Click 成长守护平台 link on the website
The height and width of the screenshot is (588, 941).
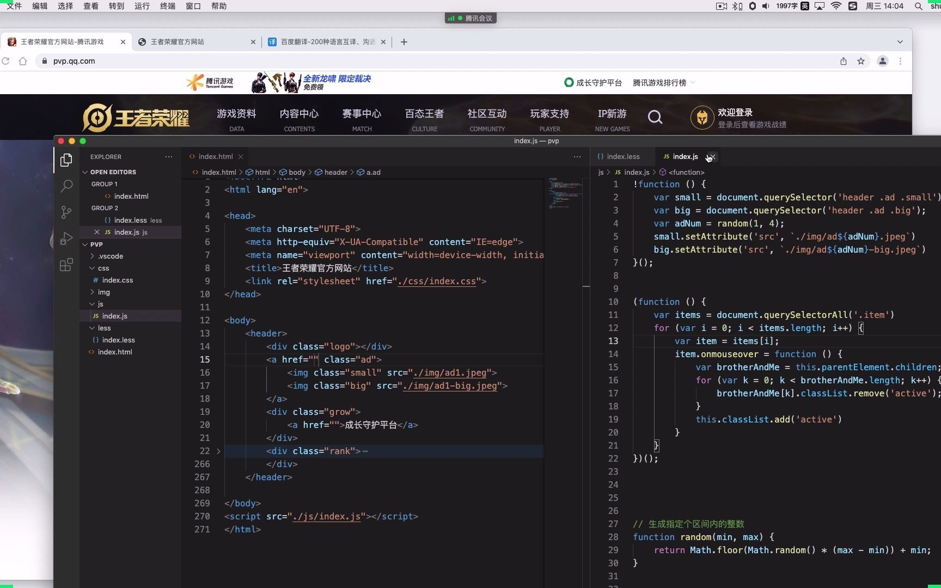[x=593, y=83]
